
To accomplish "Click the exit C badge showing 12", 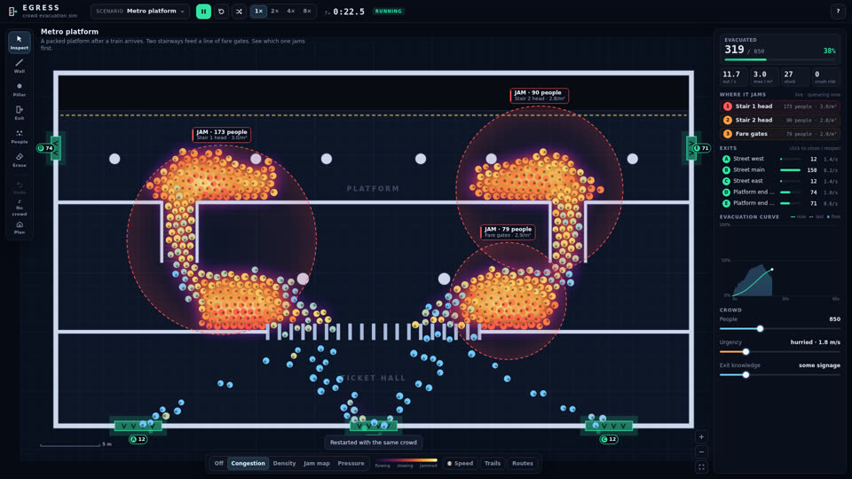I will 609,439.
